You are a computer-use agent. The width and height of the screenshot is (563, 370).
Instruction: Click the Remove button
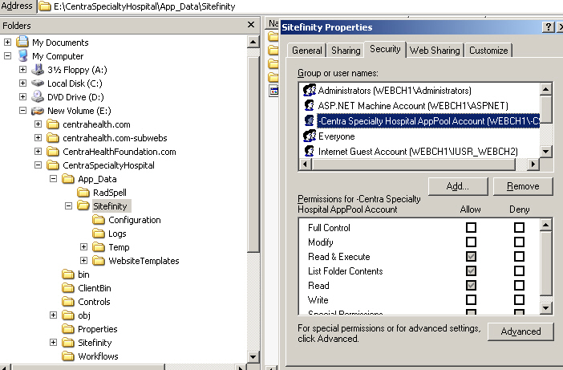(523, 186)
